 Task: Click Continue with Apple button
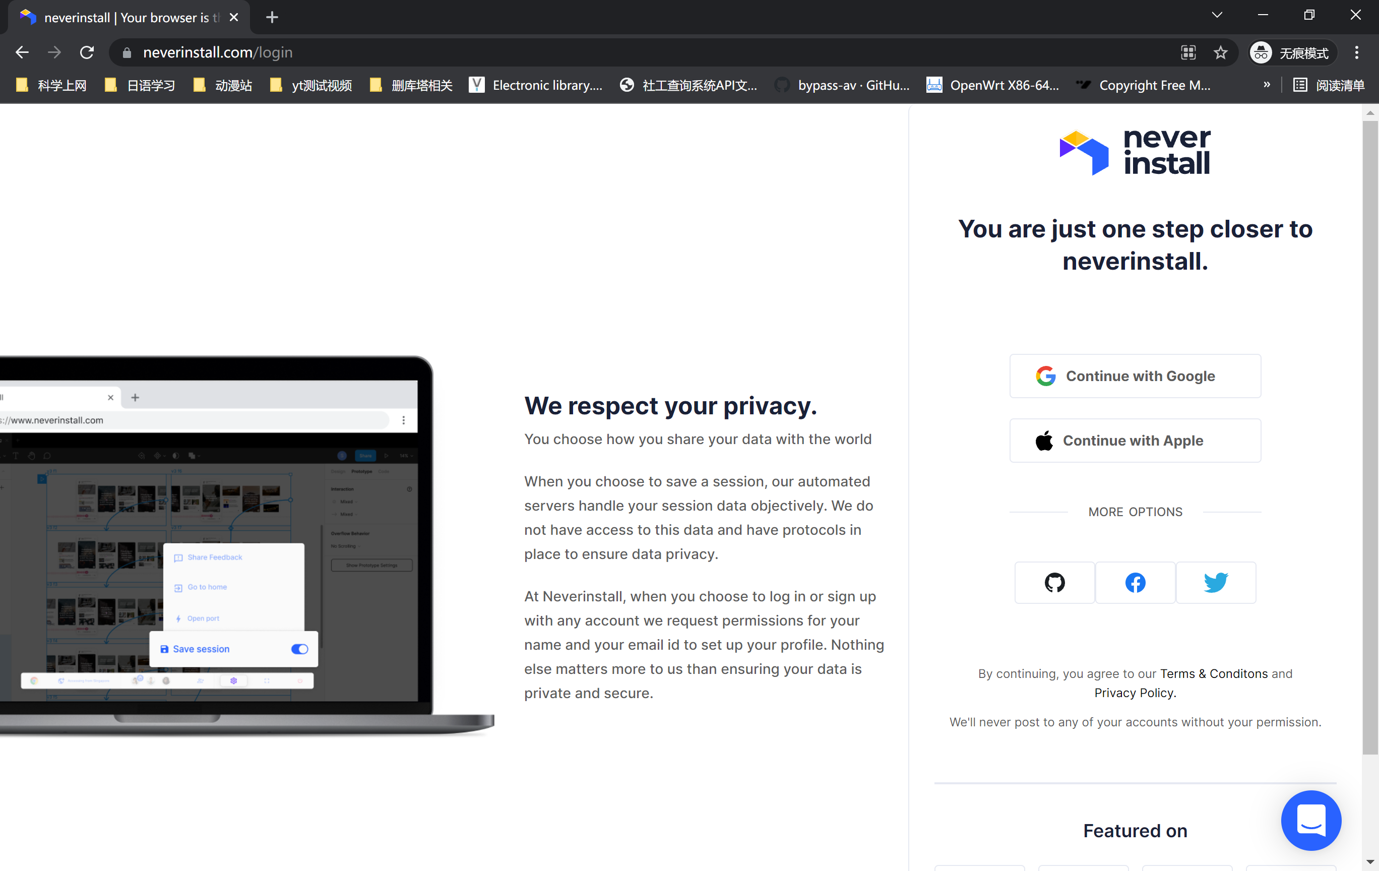coord(1135,441)
